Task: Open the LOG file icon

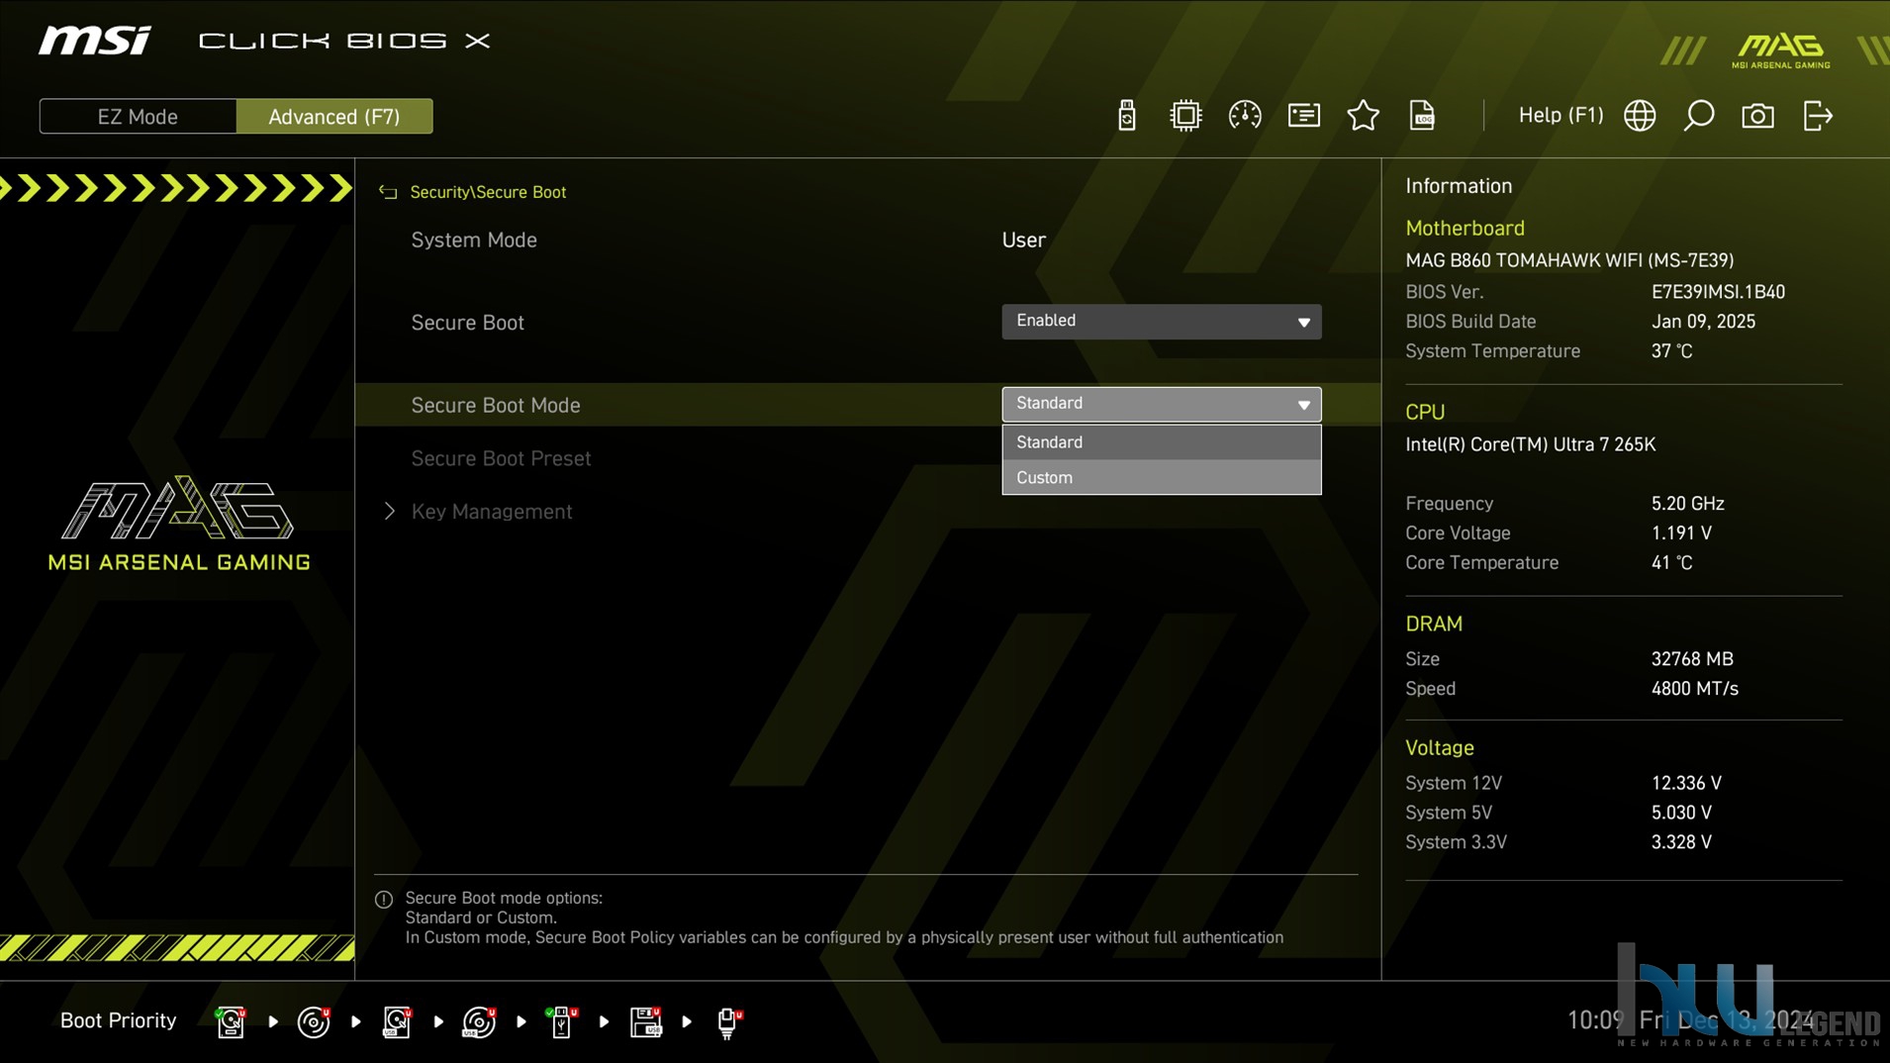Action: click(1422, 116)
